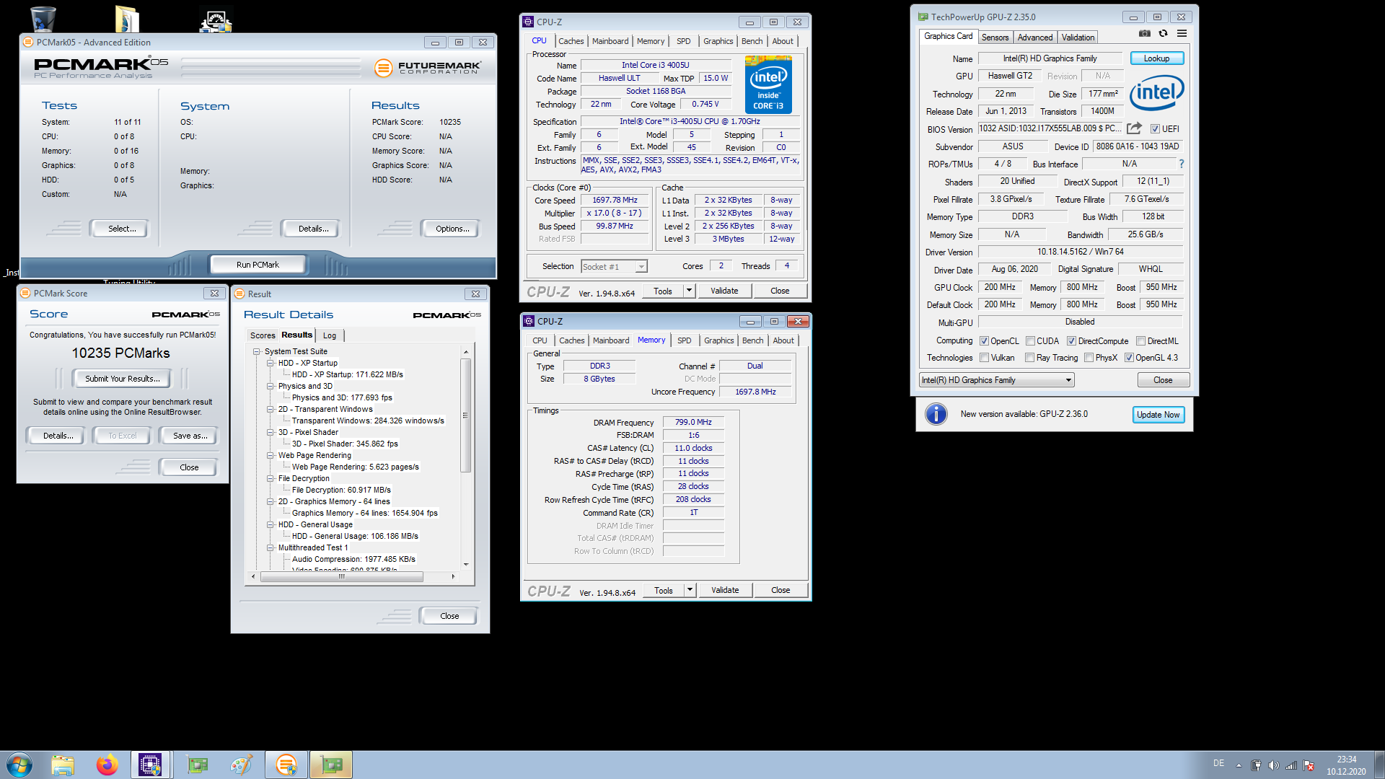Open desktop folder icon next to Recycle Bin

point(127,19)
